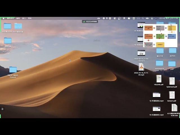Select the opensearch folder
Viewport: 180px width, 135px height.
[159, 63]
